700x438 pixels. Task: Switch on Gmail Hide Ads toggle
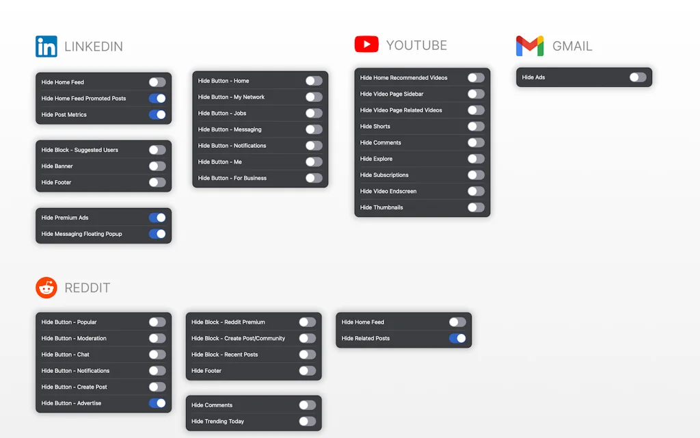(638, 77)
